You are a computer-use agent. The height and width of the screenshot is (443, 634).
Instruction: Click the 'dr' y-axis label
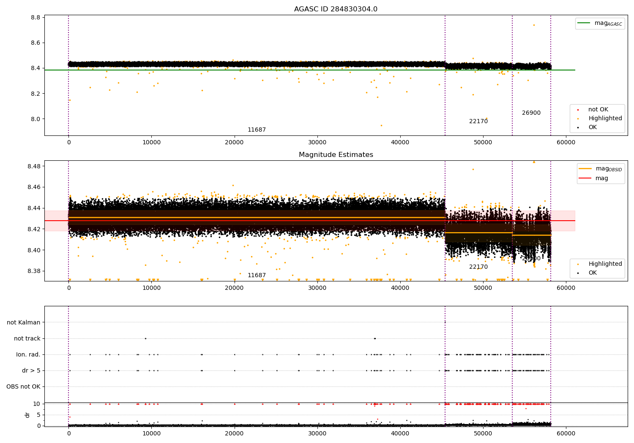(27, 415)
